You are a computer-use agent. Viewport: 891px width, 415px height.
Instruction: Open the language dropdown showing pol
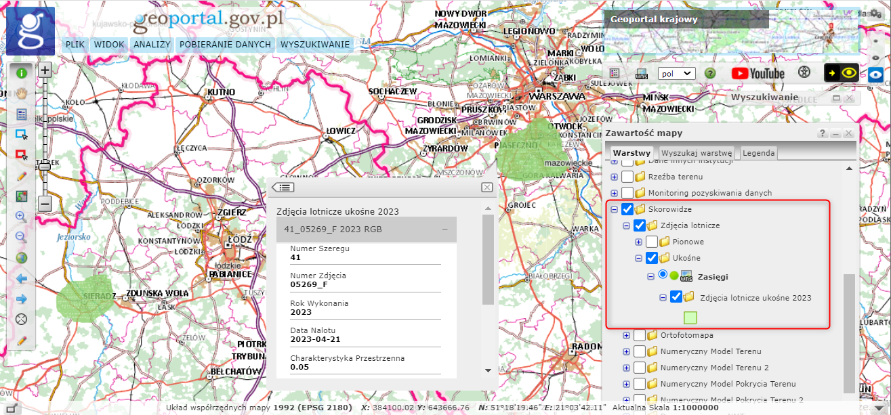pos(676,73)
